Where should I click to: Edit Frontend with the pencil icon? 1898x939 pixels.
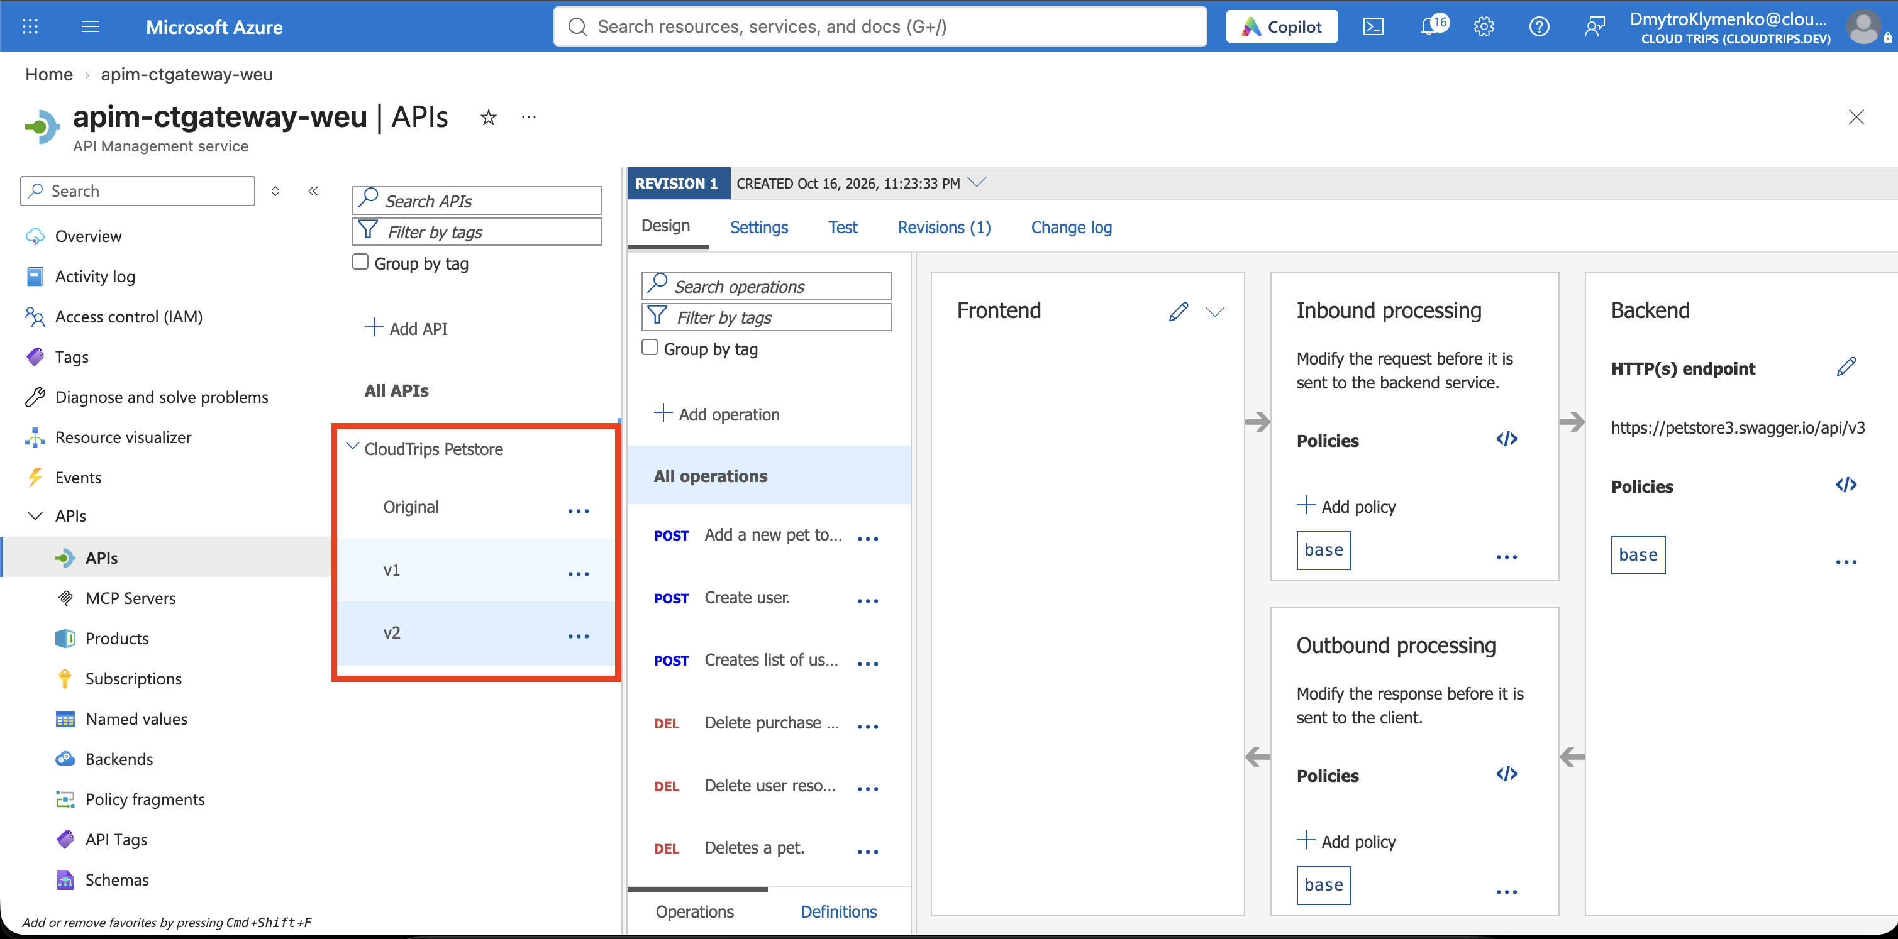click(x=1178, y=312)
